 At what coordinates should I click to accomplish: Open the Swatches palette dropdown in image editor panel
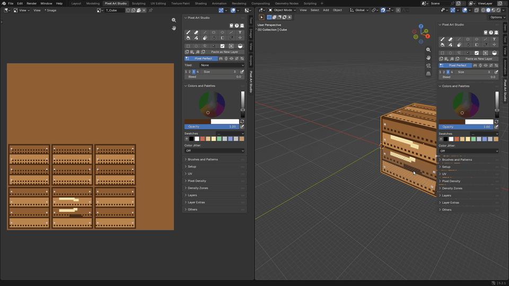[x=230, y=133]
